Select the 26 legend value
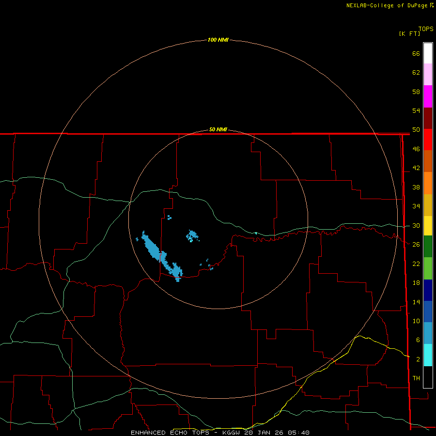436x436 pixels. (x=416, y=245)
